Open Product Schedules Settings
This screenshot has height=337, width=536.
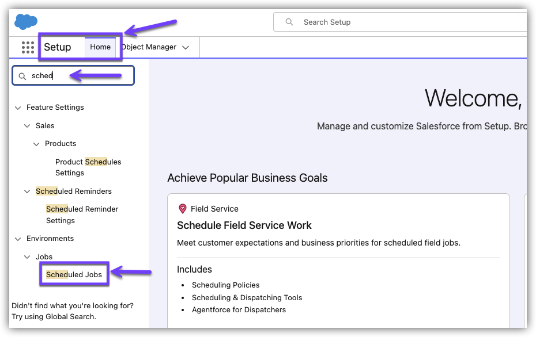coord(88,167)
